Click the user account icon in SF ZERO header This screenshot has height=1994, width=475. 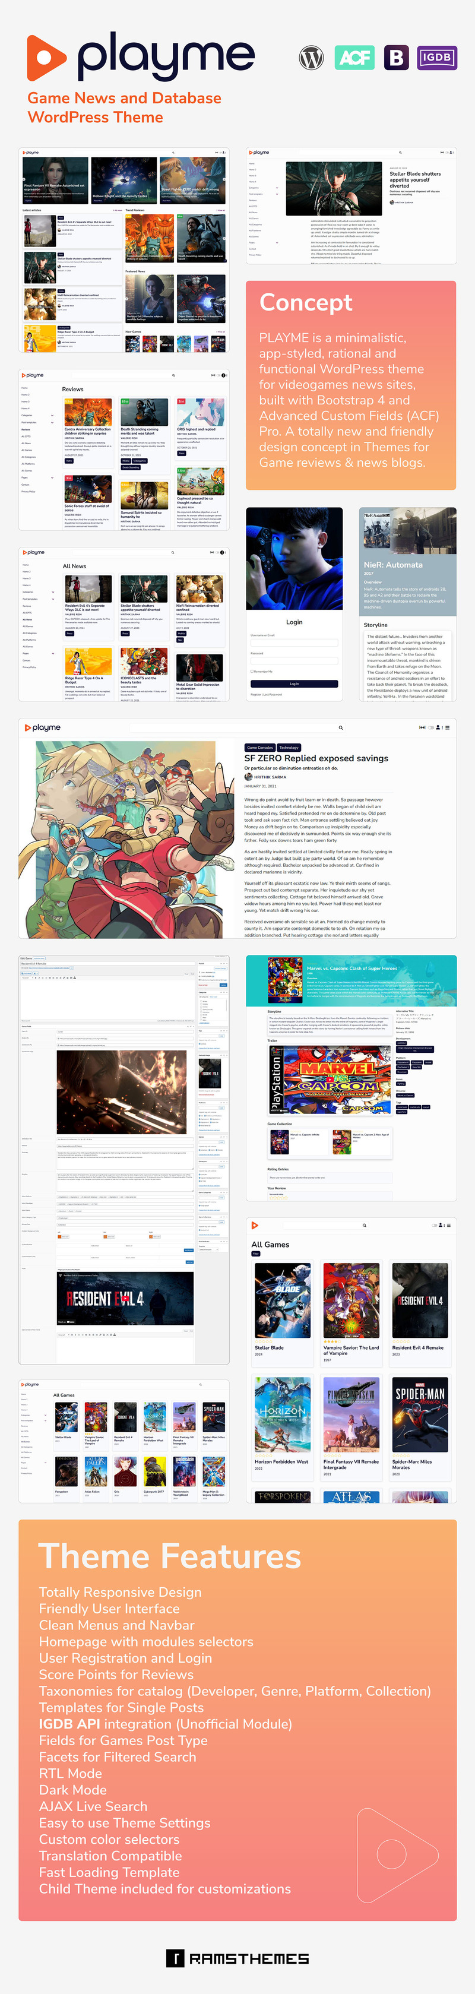(439, 727)
